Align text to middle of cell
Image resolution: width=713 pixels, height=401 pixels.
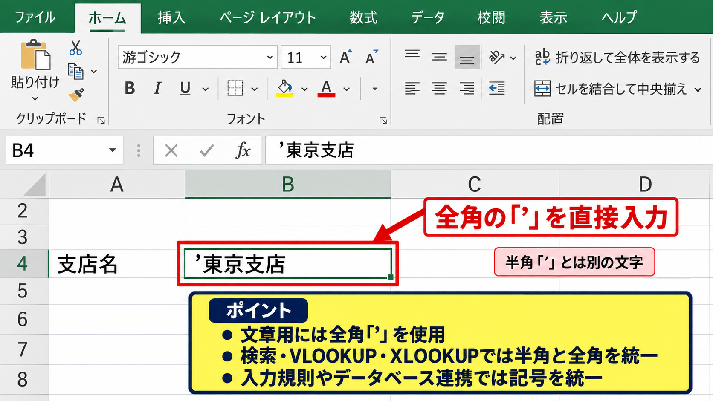coord(439,57)
